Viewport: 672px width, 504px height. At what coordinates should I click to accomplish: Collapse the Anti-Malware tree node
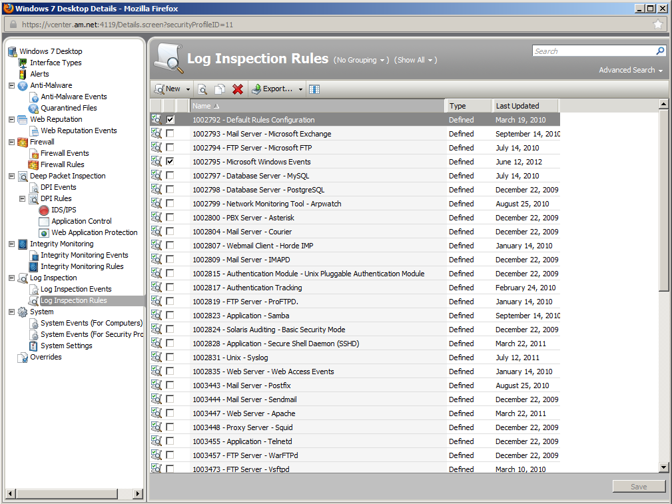click(x=11, y=85)
